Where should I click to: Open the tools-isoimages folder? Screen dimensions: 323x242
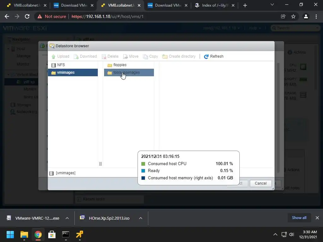(x=129, y=72)
